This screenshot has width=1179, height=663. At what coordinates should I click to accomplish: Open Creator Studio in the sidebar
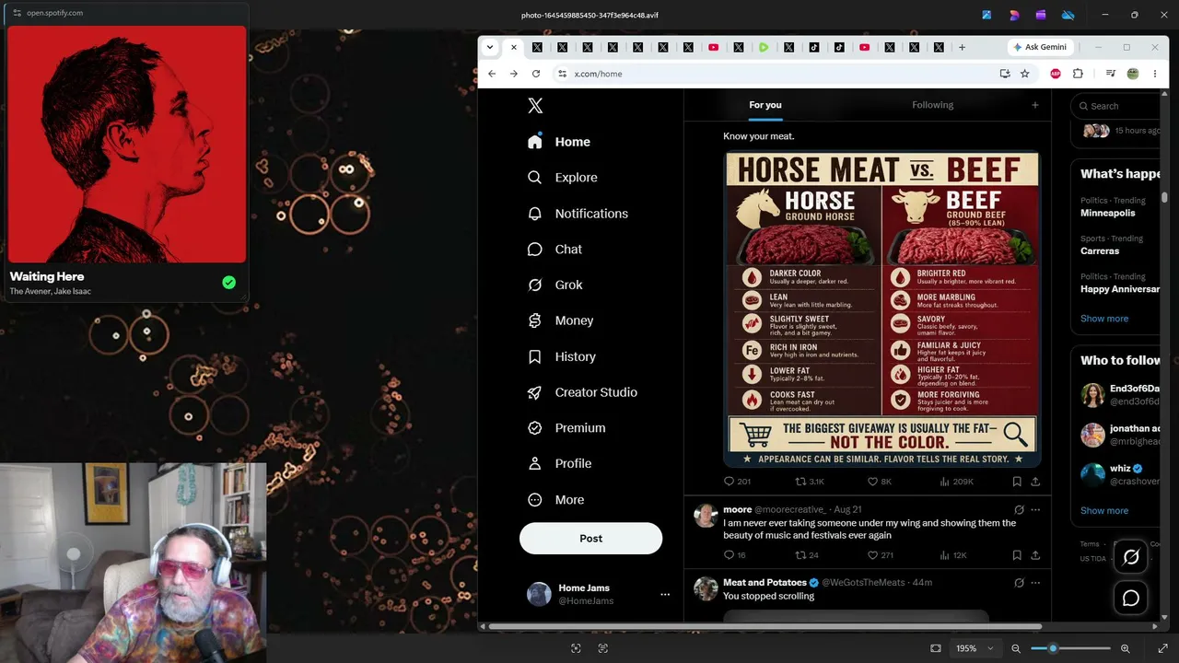tap(582, 392)
